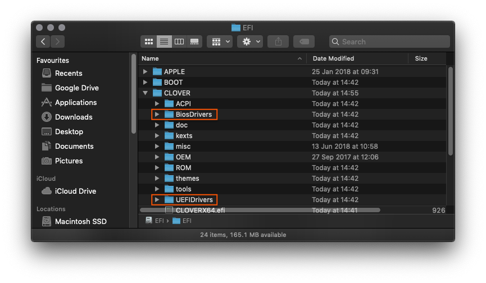
Task: Open the gear action menu
Action: pyautogui.click(x=250, y=42)
